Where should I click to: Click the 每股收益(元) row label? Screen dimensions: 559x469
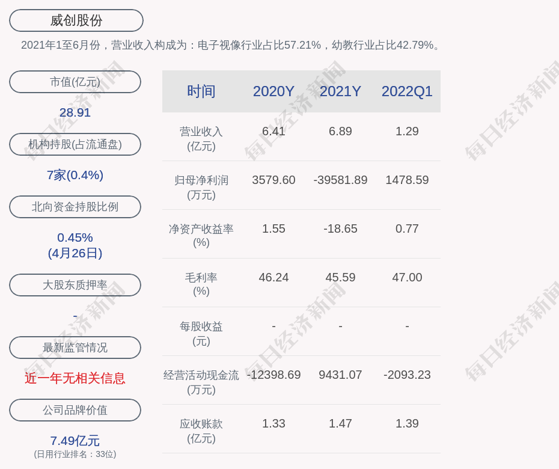coord(201,334)
